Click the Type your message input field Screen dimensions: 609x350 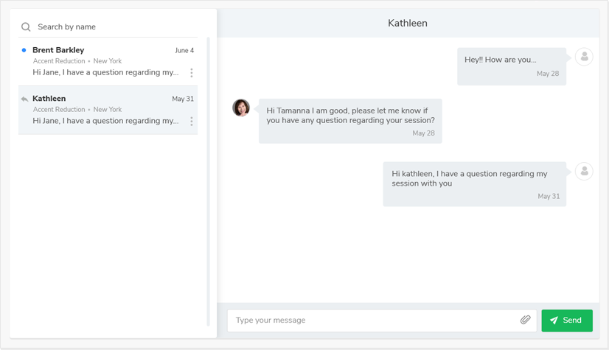[x=382, y=321]
